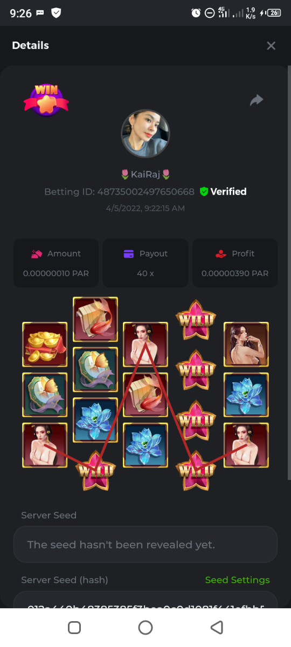291x647 pixels.
Task: Select the Server Seed text field
Action: coord(145,545)
